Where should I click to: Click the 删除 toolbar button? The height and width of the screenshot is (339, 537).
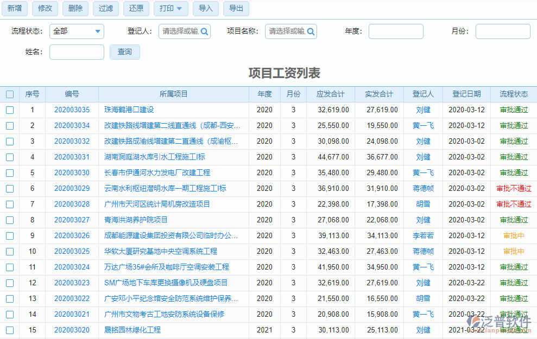click(x=75, y=9)
